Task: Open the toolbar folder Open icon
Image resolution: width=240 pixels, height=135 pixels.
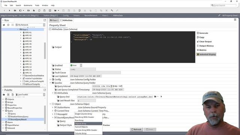Action: point(55,10)
